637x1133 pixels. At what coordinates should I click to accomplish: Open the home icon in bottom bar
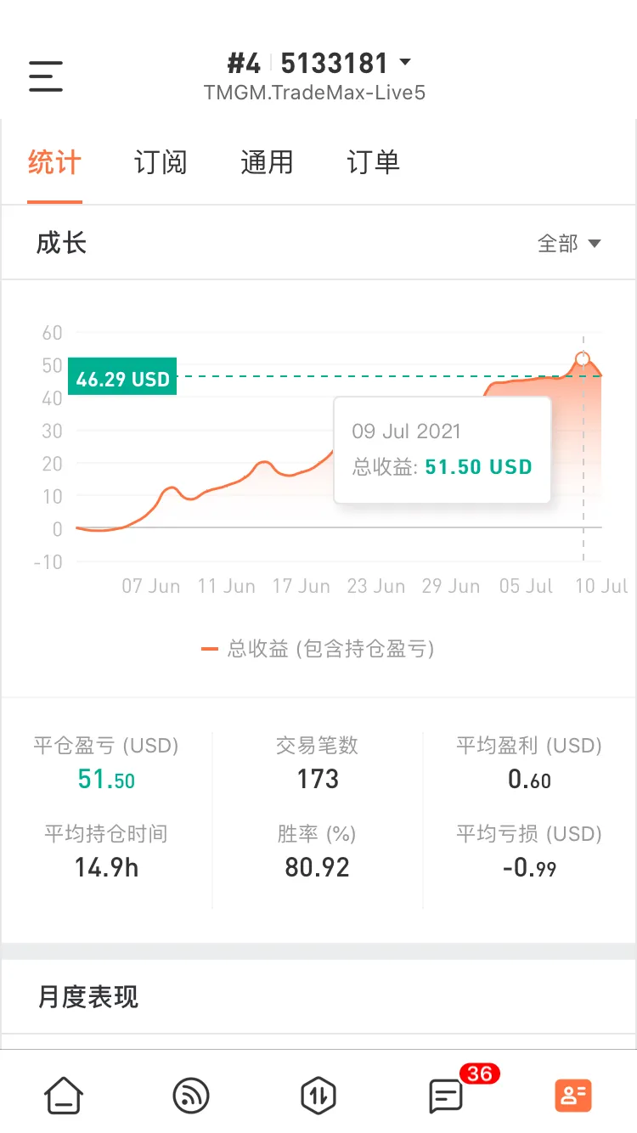tap(64, 1096)
